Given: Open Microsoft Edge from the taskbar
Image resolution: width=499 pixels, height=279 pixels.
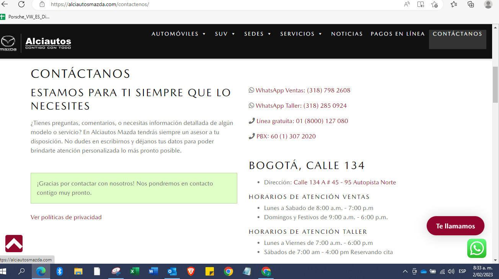Looking at the screenshot, I should 41,271.
